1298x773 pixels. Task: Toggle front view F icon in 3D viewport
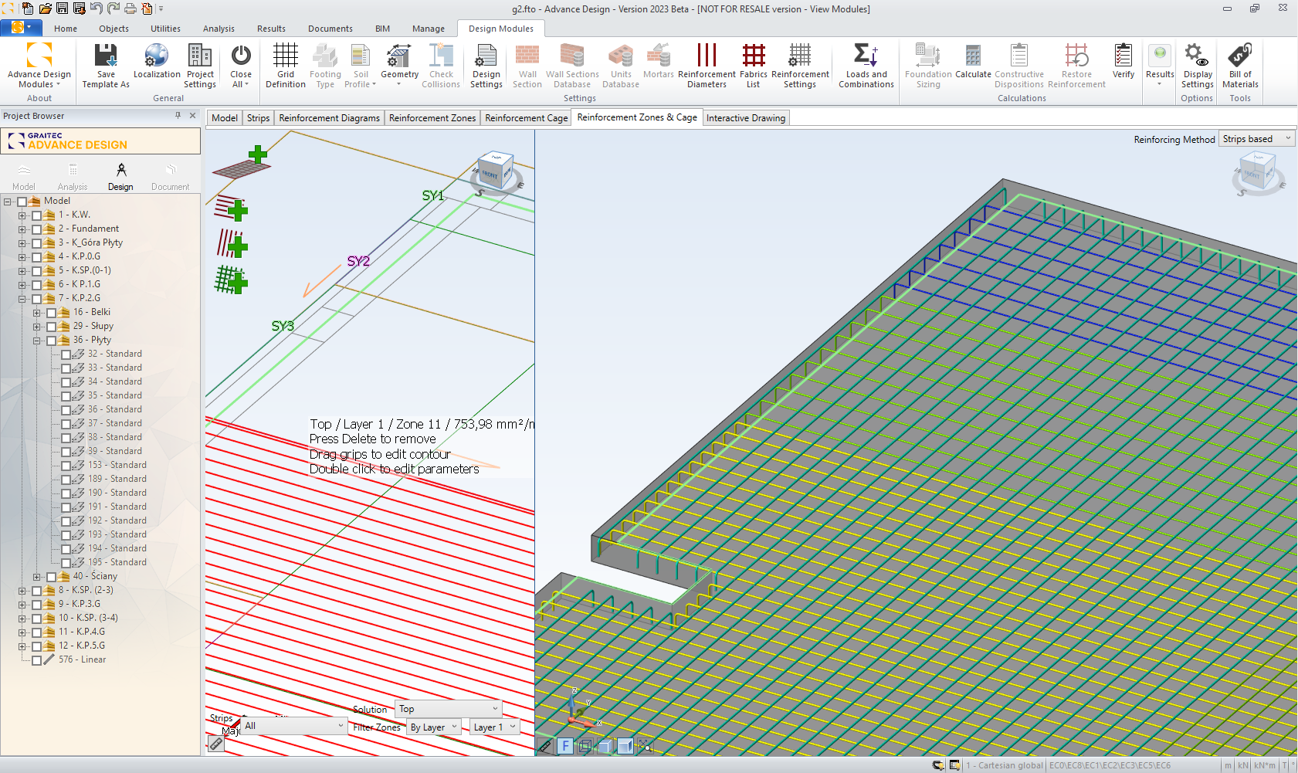point(565,746)
